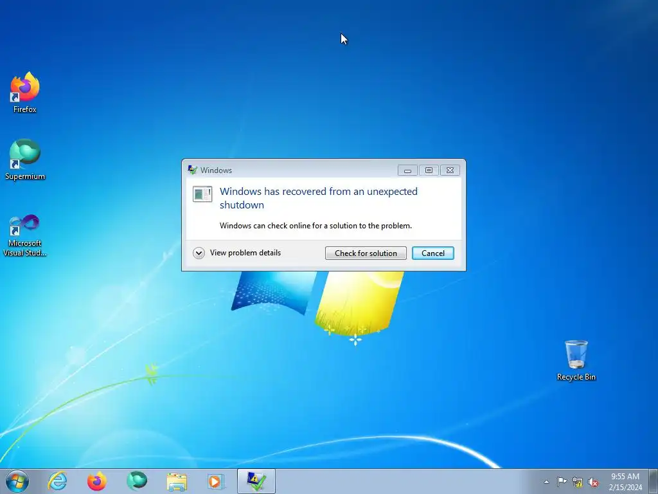Close the Windows recovery dialog

click(x=450, y=170)
